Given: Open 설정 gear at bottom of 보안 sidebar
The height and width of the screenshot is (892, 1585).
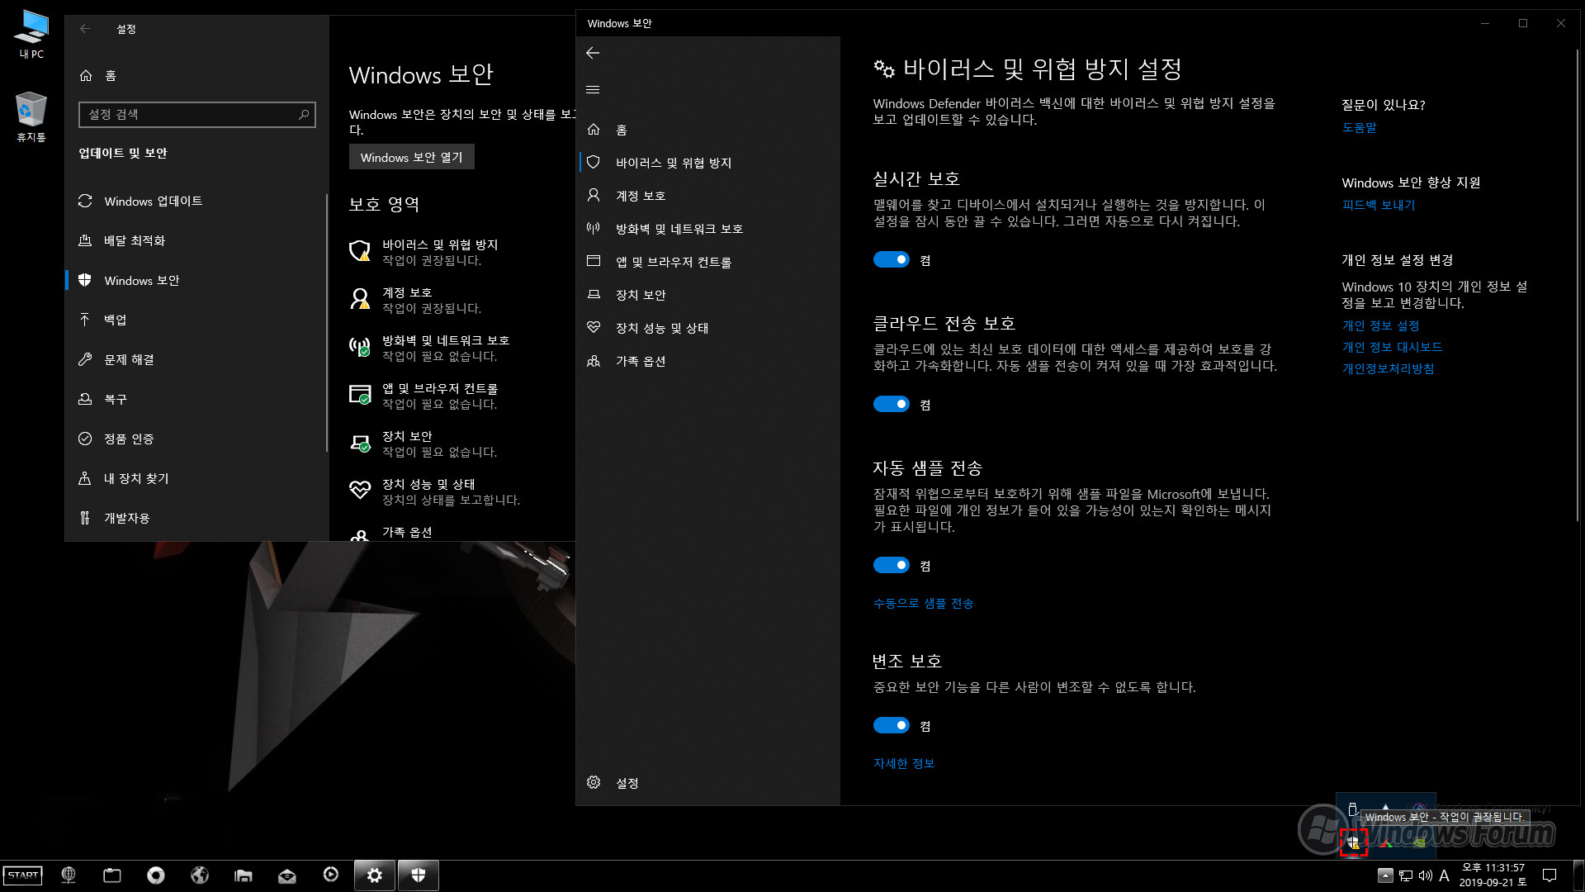Looking at the screenshot, I should pos(708,782).
